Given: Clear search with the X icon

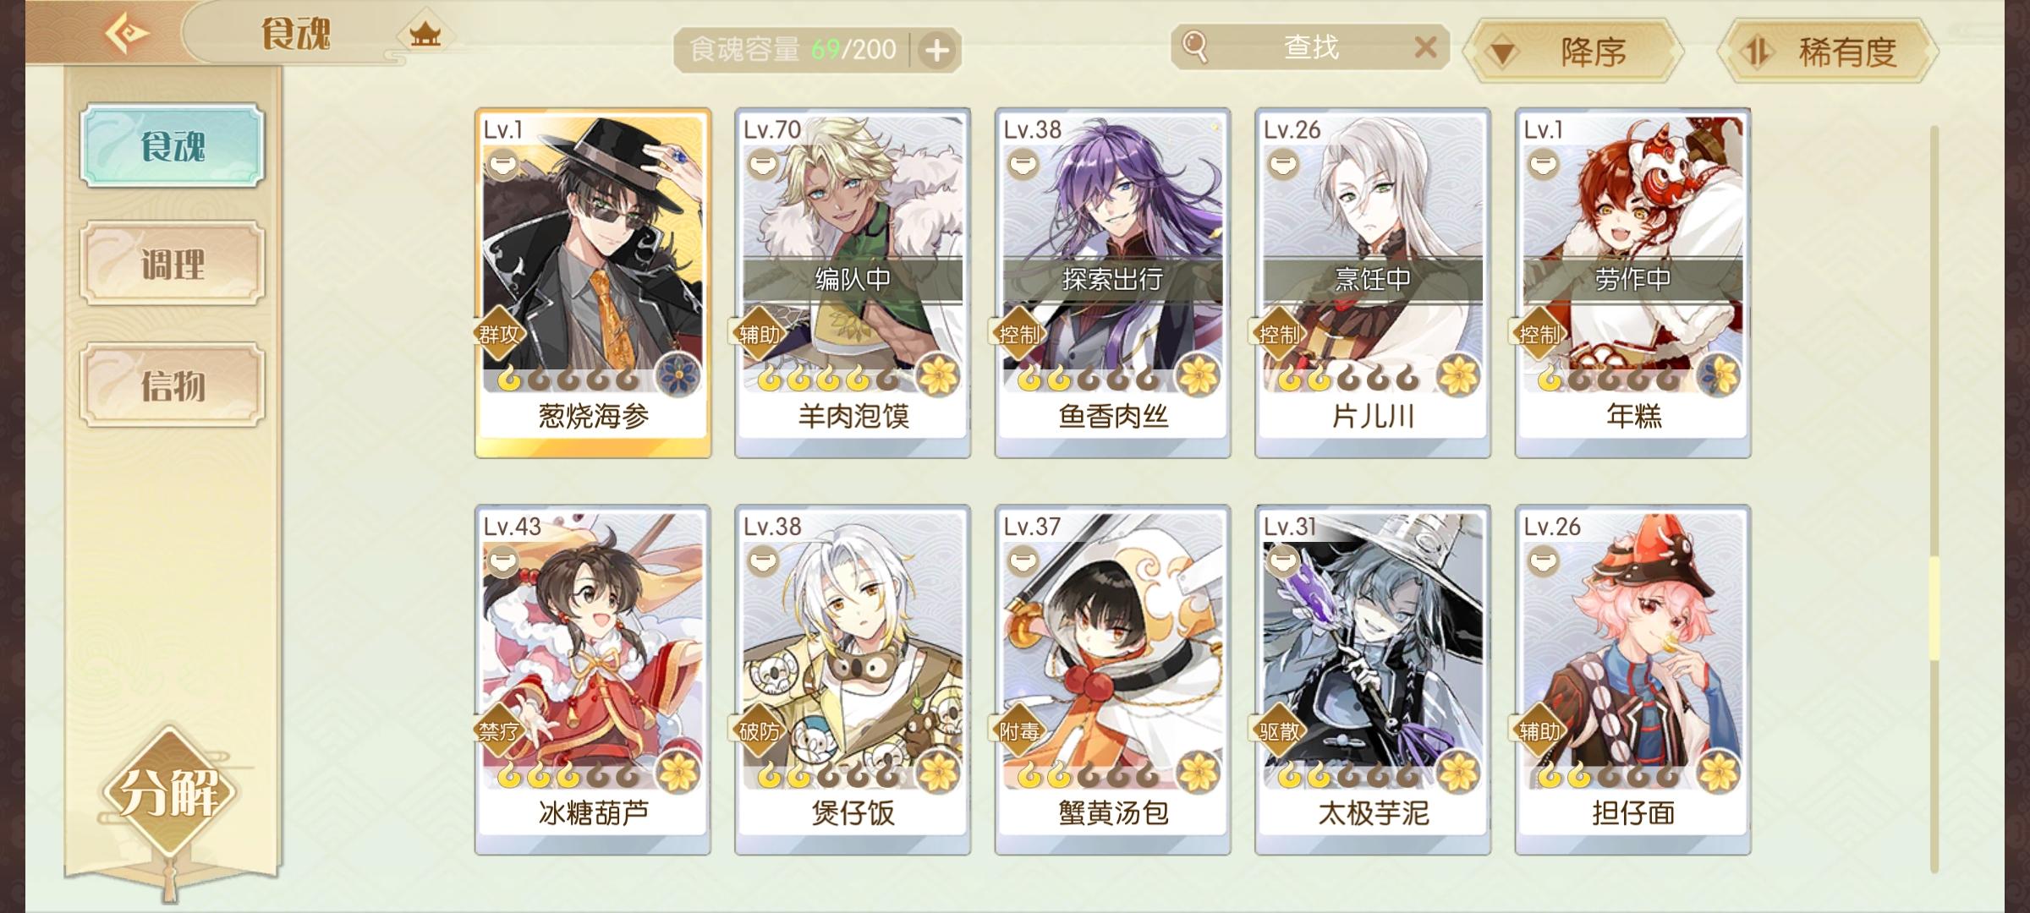Looking at the screenshot, I should pos(1425,47).
